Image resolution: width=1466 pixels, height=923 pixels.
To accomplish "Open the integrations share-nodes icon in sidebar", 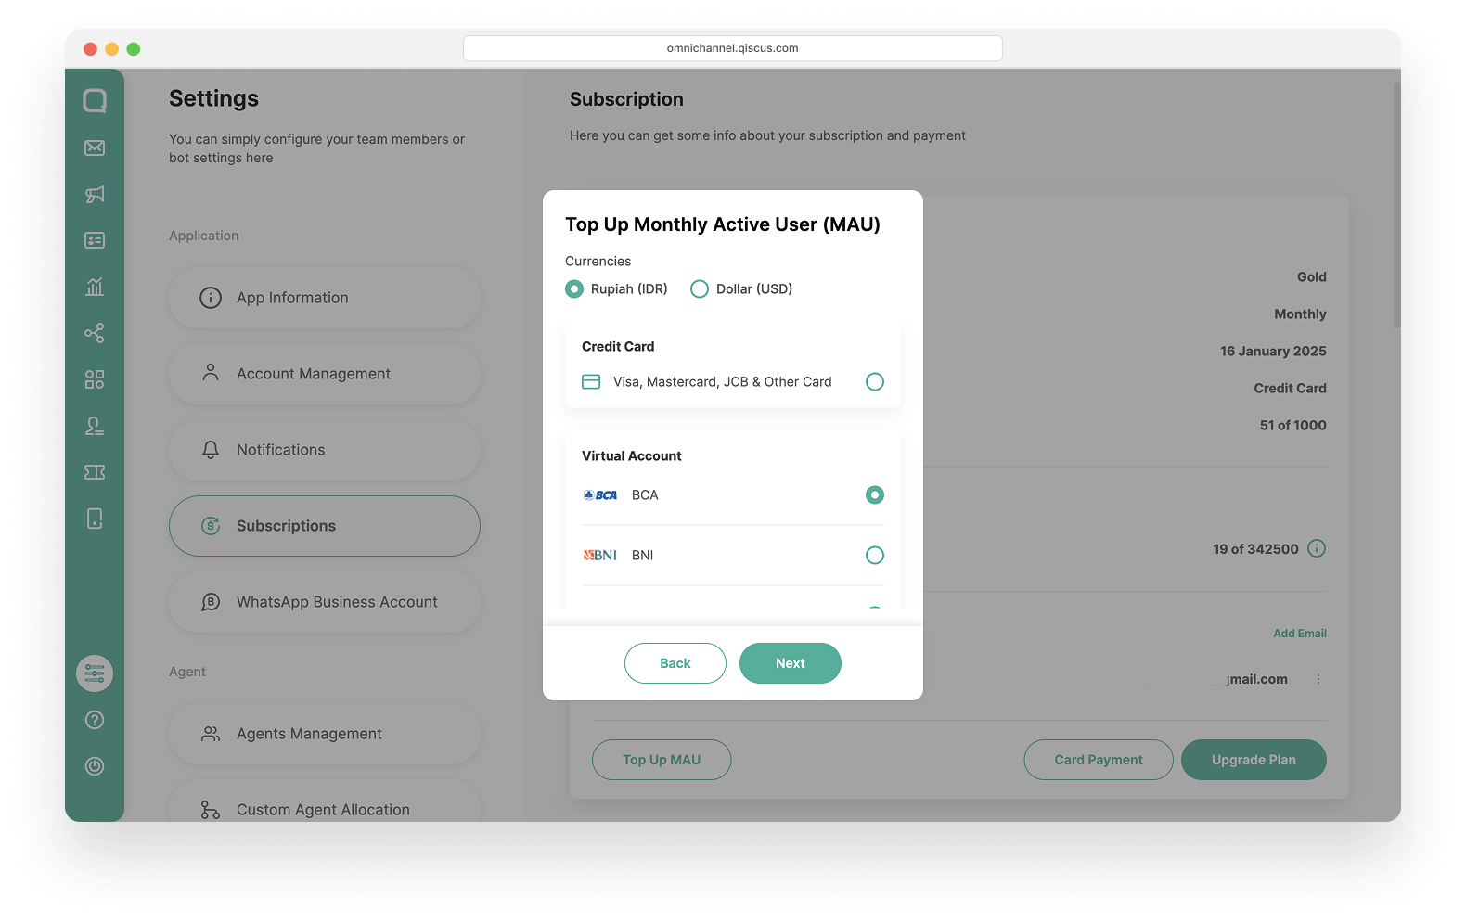I will tap(95, 333).
